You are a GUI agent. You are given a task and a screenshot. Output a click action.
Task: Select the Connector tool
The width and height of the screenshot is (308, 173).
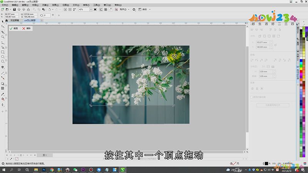[x=3, y=78]
